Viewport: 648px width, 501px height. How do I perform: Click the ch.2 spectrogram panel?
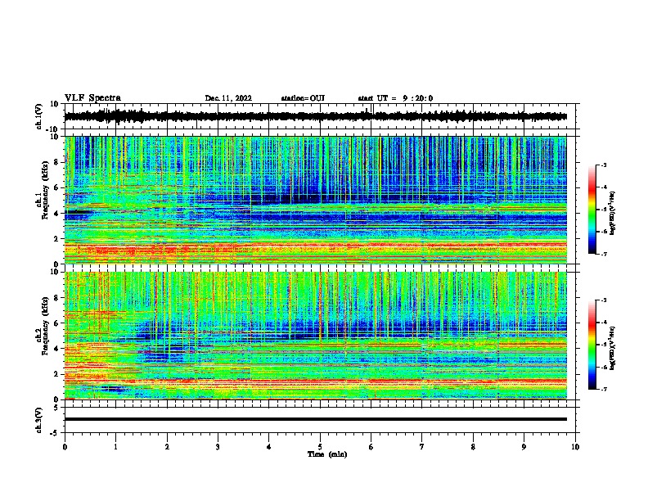tap(316, 336)
